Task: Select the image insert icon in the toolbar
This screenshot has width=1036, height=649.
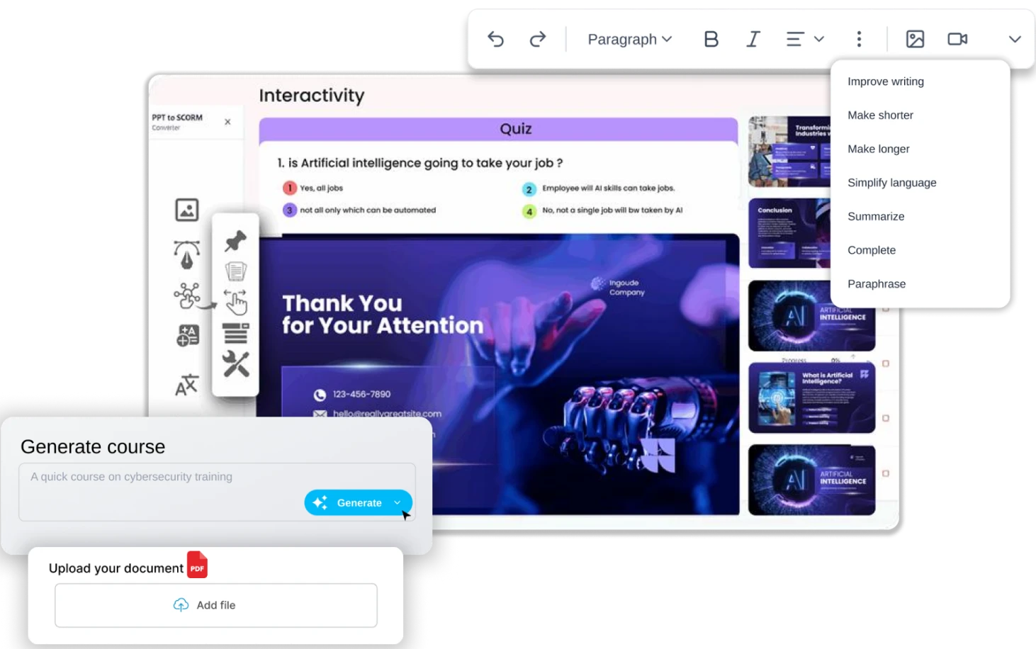Action: (914, 39)
